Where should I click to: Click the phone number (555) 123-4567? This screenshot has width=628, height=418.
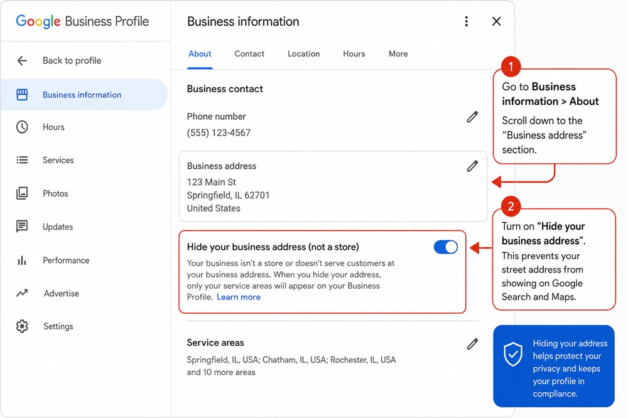pos(219,133)
